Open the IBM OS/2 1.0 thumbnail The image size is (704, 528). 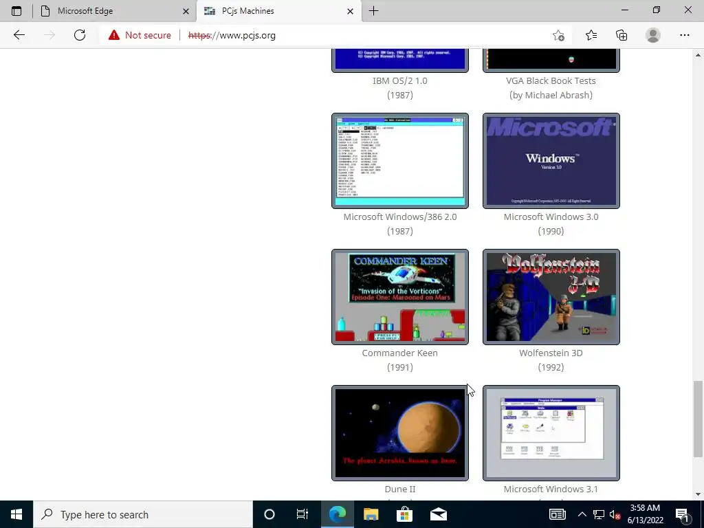coord(400,60)
